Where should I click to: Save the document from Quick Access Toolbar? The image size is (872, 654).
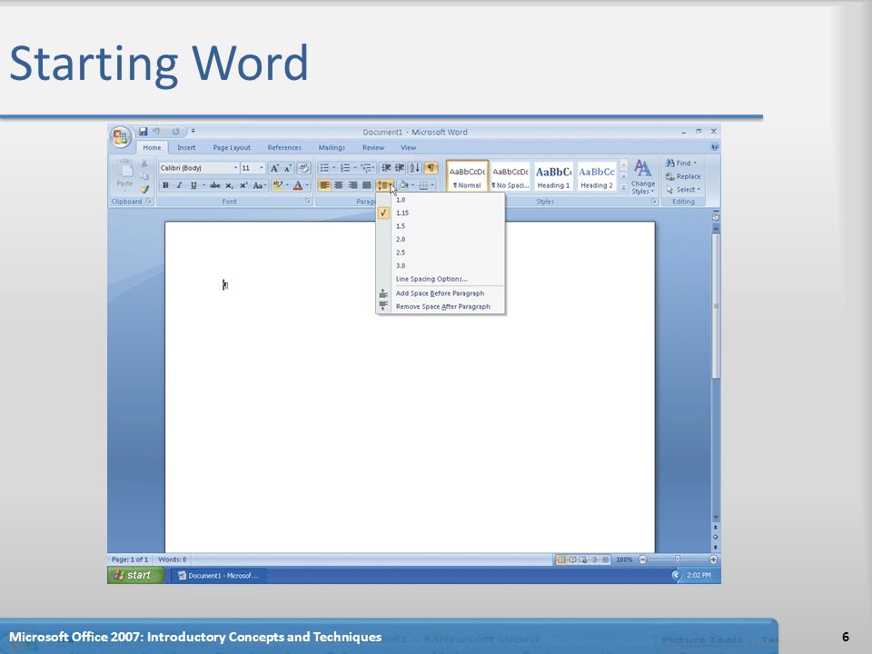pos(143,132)
